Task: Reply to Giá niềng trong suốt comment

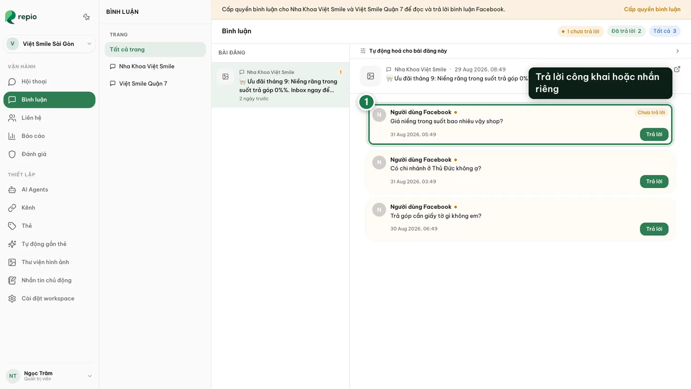Action: click(x=654, y=135)
